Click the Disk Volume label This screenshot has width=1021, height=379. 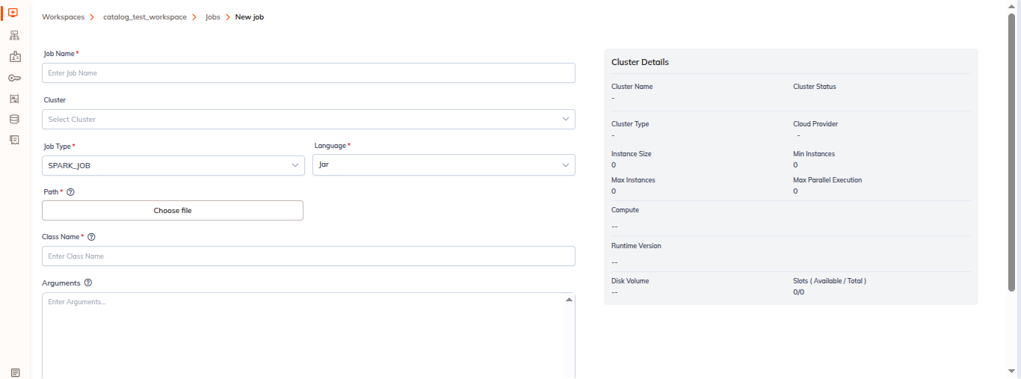630,281
